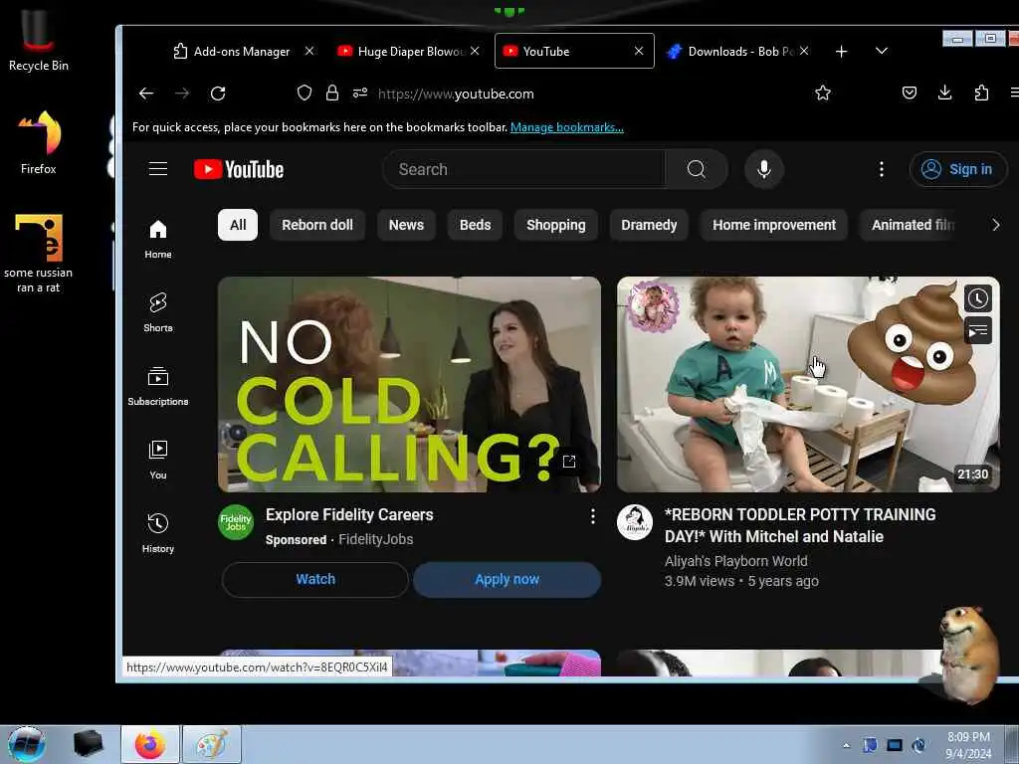Open the toddler potty training video thumbnail
This screenshot has height=764, width=1019.
[808, 384]
